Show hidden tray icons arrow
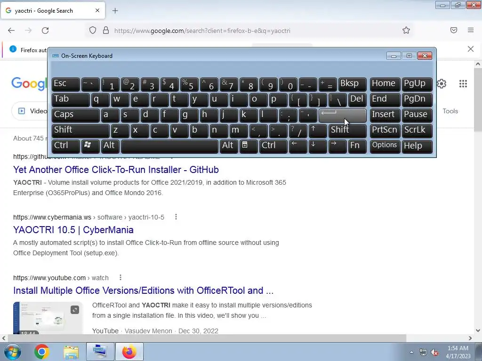The height and width of the screenshot is (361, 482). click(411, 353)
